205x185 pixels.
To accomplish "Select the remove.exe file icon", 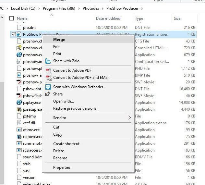I will 19,137.
